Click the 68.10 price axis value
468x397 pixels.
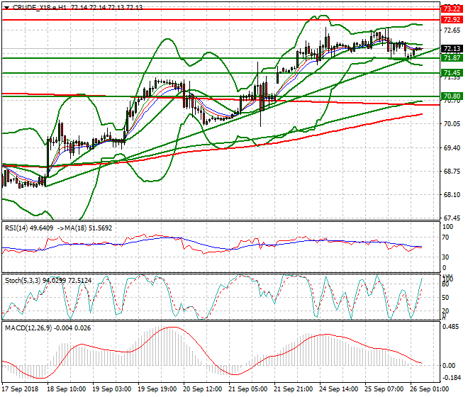[x=452, y=195]
